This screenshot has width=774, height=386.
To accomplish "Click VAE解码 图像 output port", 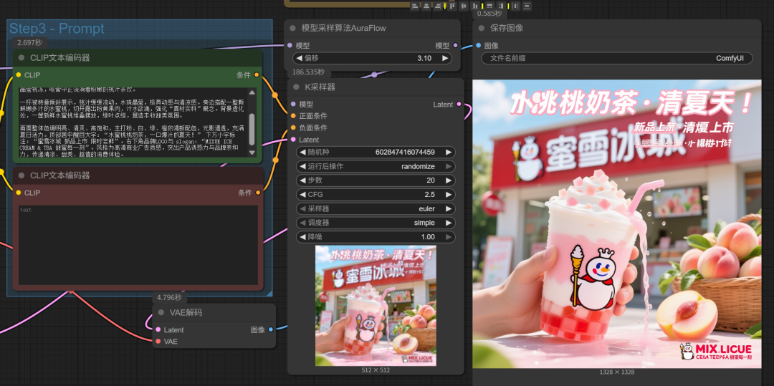I will click(270, 330).
